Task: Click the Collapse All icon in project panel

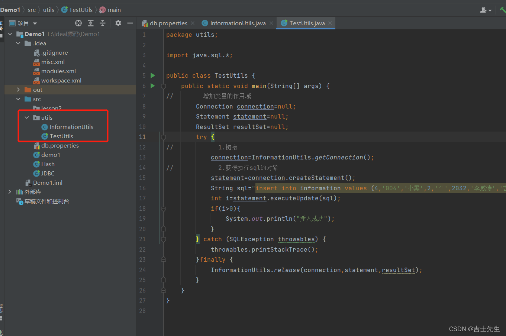Action: (x=103, y=23)
